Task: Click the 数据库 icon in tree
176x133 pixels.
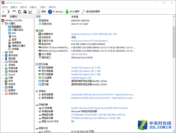Action: [x=6, y=91]
